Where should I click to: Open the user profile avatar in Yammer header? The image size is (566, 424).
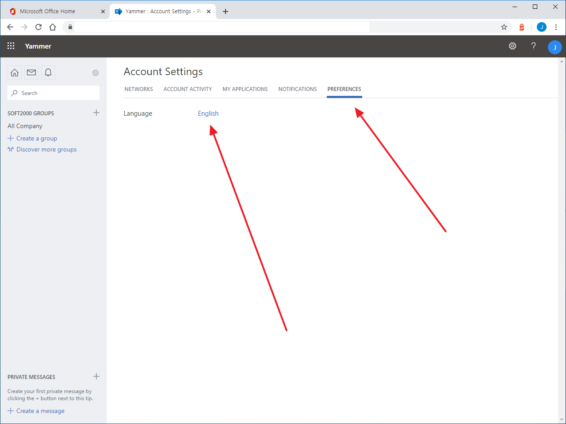555,47
